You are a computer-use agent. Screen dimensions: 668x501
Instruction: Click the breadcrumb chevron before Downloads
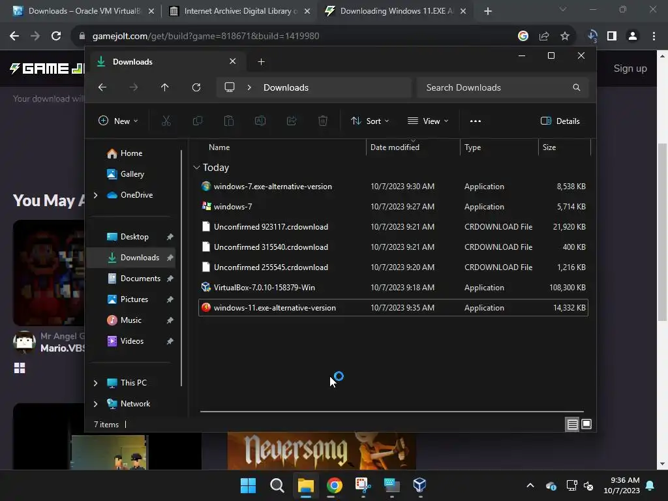pos(249,87)
